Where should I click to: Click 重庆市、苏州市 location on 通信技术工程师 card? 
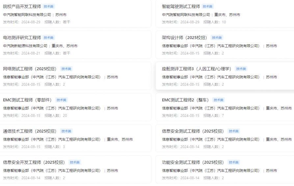(x=120, y=139)
